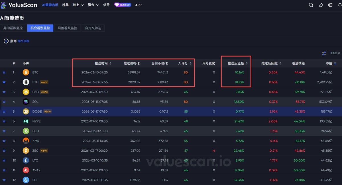Click the BTC coin icon
Screen dimensions: 342x185
click(26, 73)
